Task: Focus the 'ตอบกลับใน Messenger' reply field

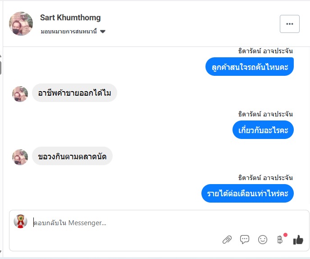Action: (135, 222)
